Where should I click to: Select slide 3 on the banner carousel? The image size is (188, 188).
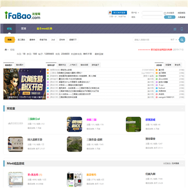click(x=11, y=70)
